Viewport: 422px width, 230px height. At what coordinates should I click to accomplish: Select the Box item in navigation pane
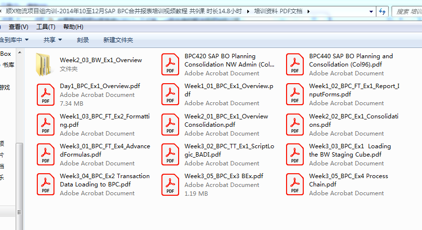(6, 54)
